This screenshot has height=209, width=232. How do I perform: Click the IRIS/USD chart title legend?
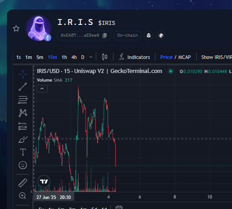pyautogui.click(x=99, y=71)
